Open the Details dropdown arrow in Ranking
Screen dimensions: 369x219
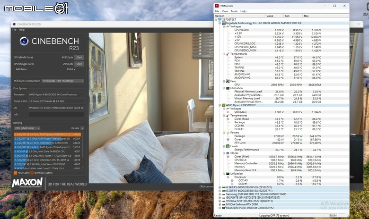point(82,128)
